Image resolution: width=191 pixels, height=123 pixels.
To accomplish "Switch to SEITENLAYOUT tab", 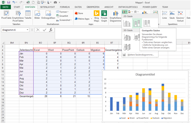I will 47,7.
